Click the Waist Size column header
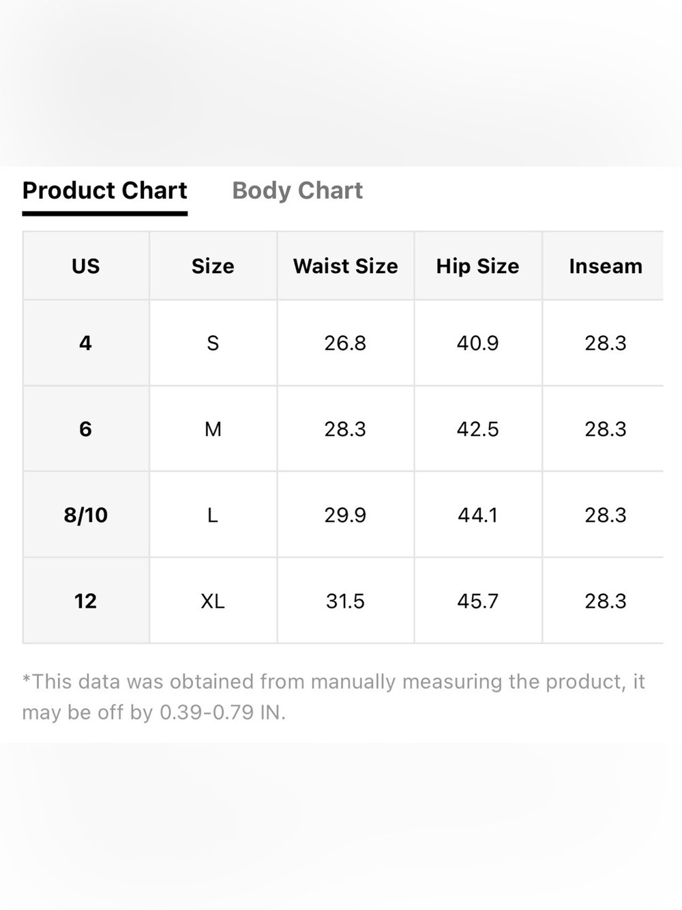Viewport: 682px width, 910px height. [345, 266]
